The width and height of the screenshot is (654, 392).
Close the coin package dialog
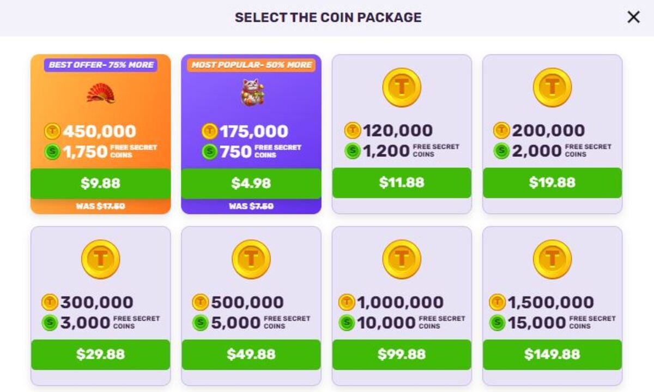633,17
